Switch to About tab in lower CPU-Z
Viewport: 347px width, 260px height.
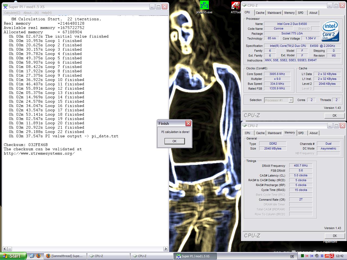click(x=313, y=133)
